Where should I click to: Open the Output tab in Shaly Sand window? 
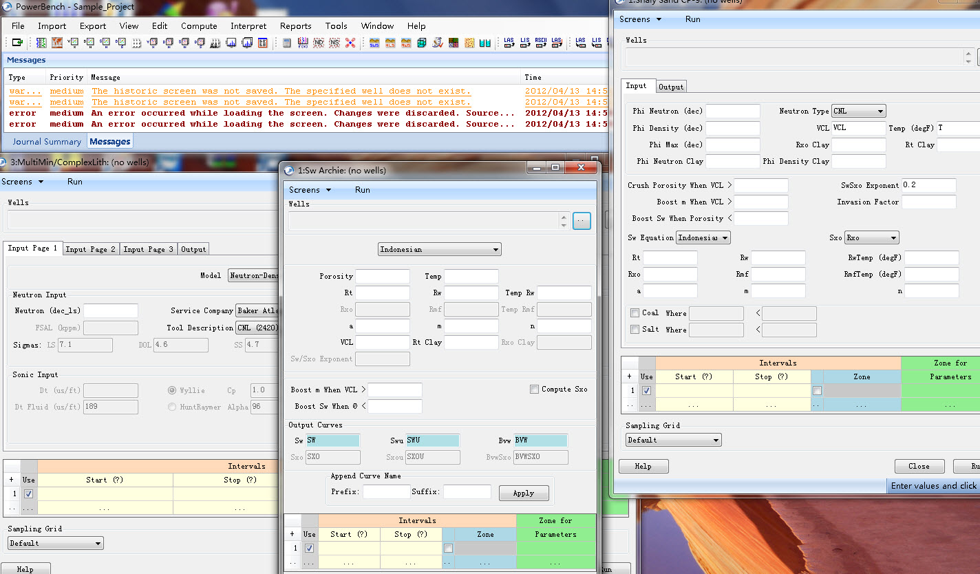click(x=671, y=87)
